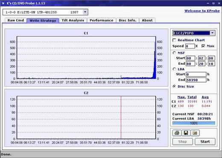Viewport: 222px width, 158px height.
Task: Click the Done. status bar text
Action: pyautogui.click(x=6, y=154)
